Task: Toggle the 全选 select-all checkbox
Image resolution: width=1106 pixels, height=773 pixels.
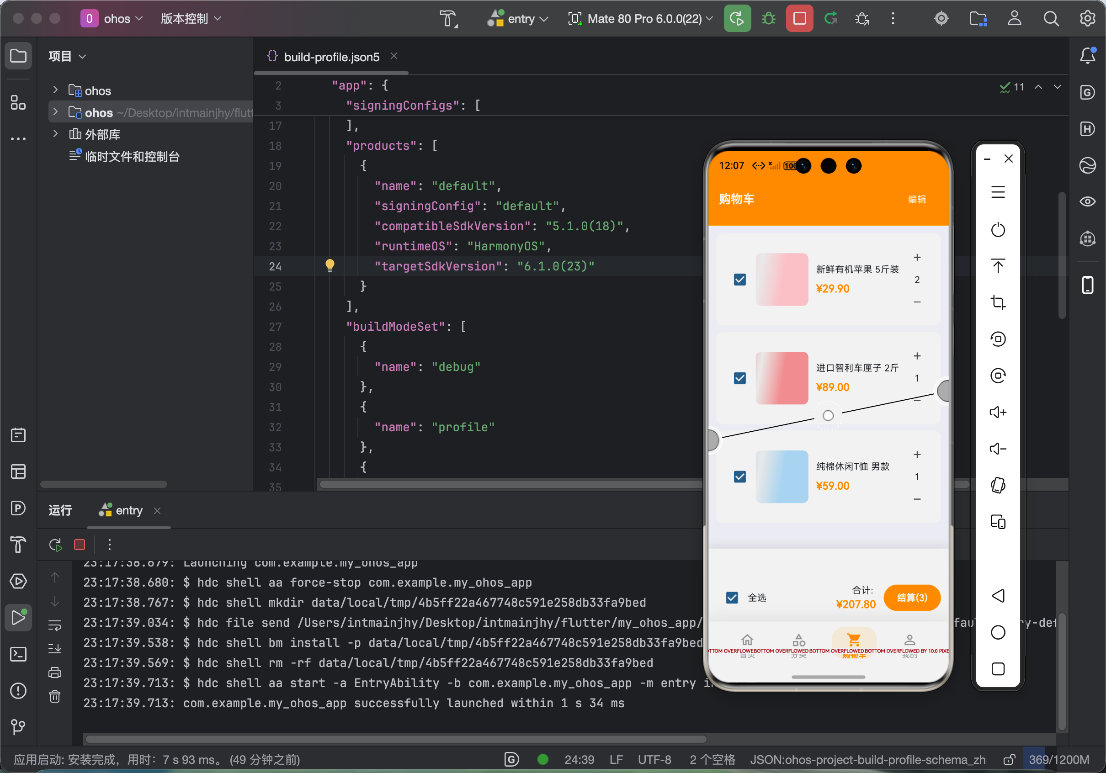Action: coord(731,598)
